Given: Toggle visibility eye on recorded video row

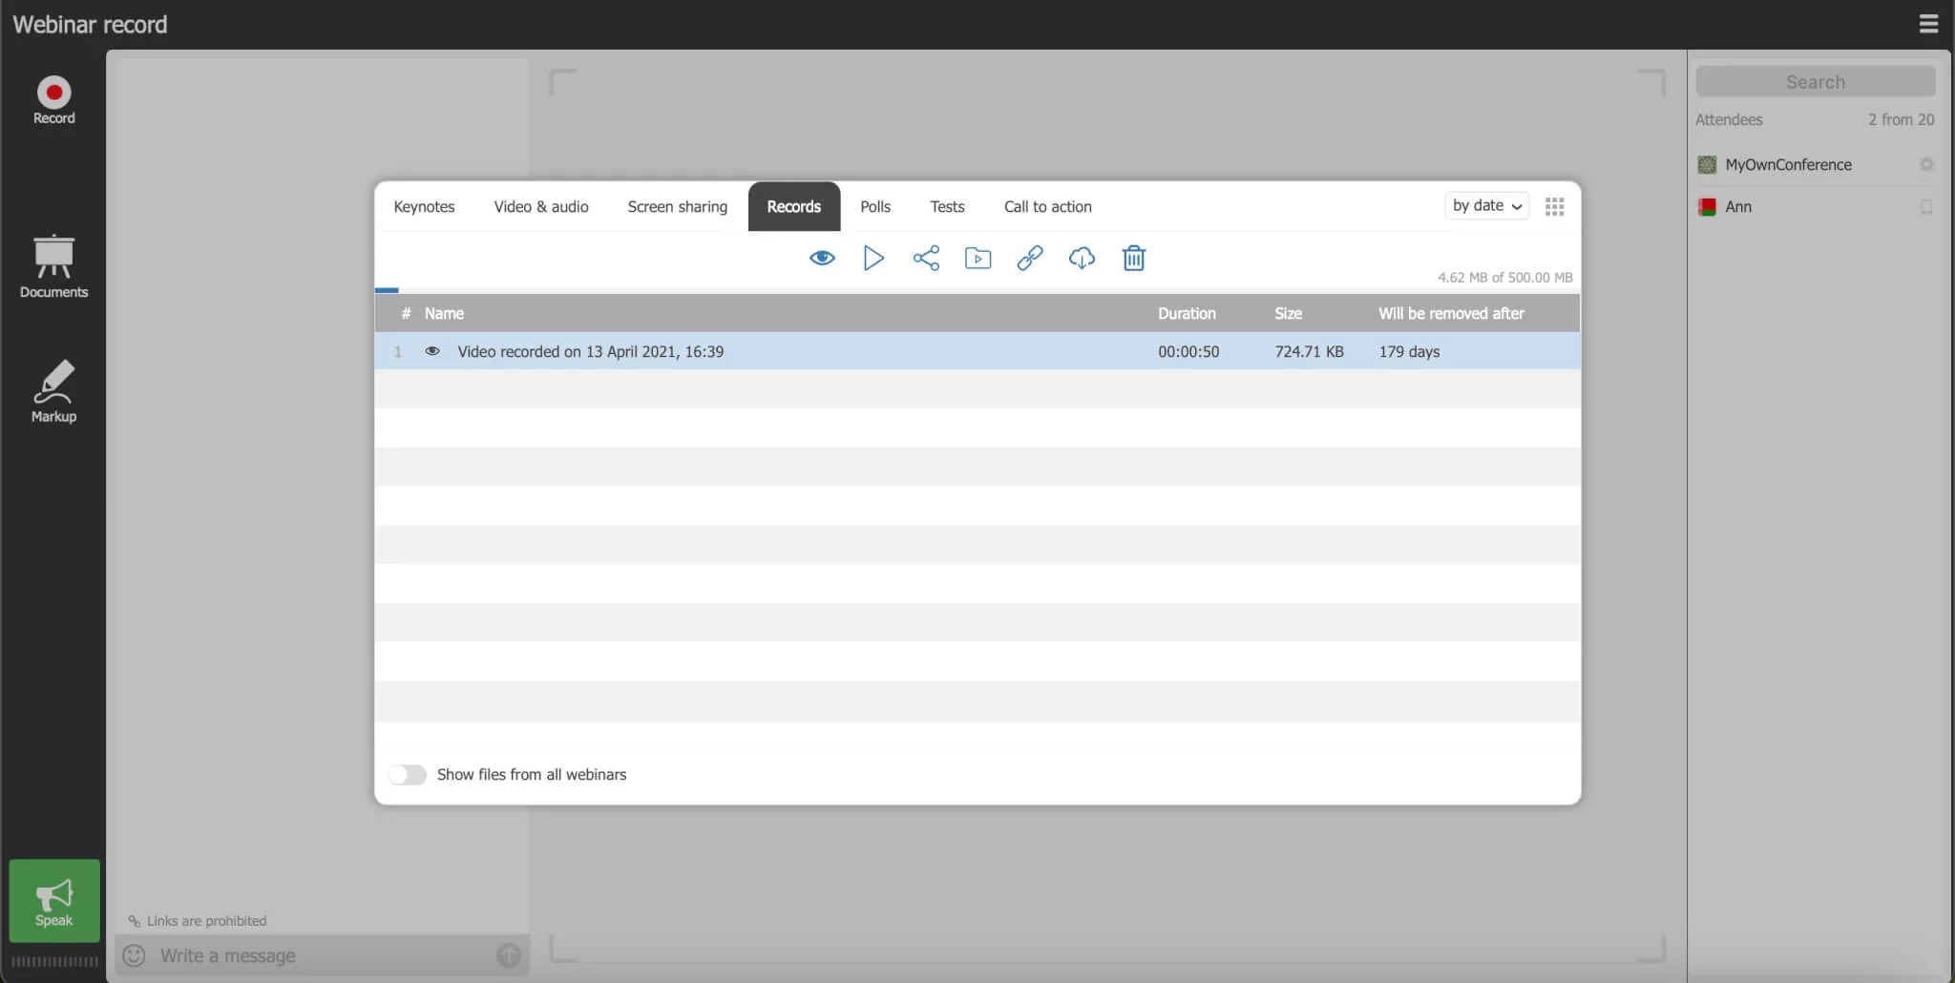Looking at the screenshot, I should pyautogui.click(x=432, y=351).
